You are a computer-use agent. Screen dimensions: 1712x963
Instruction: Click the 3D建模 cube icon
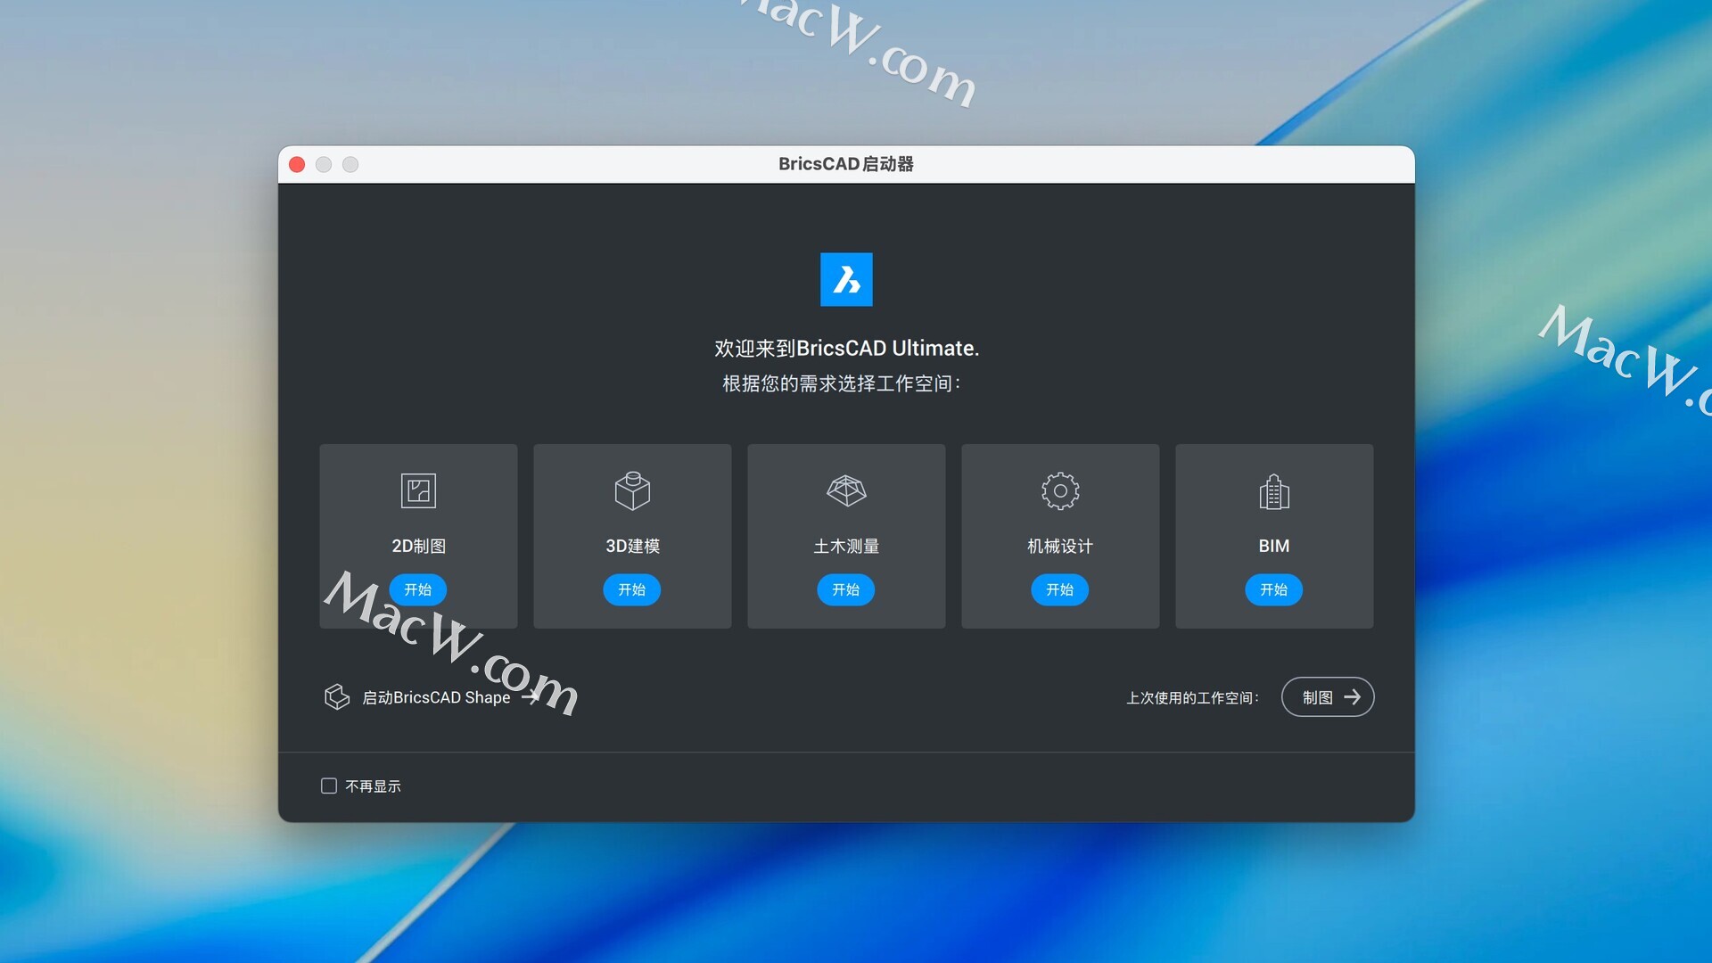(632, 490)
